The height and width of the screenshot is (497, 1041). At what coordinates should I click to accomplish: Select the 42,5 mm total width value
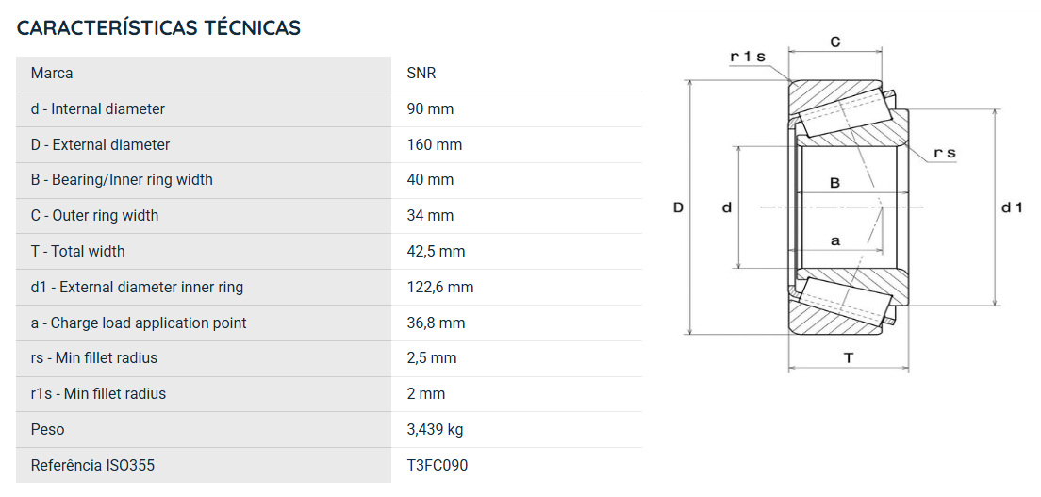pos(437,251)
